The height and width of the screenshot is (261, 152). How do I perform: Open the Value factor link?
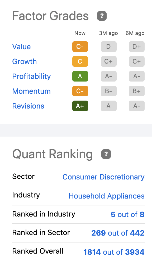point(21,47)
